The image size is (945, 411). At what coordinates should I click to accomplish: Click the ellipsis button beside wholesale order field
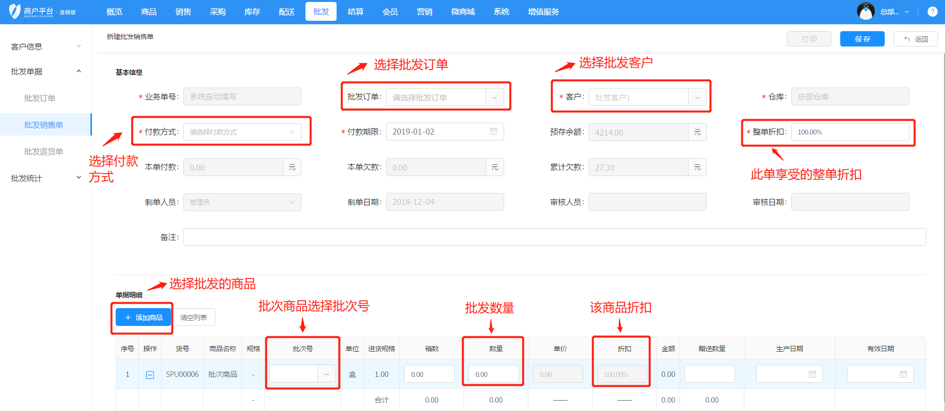(494, 97)
